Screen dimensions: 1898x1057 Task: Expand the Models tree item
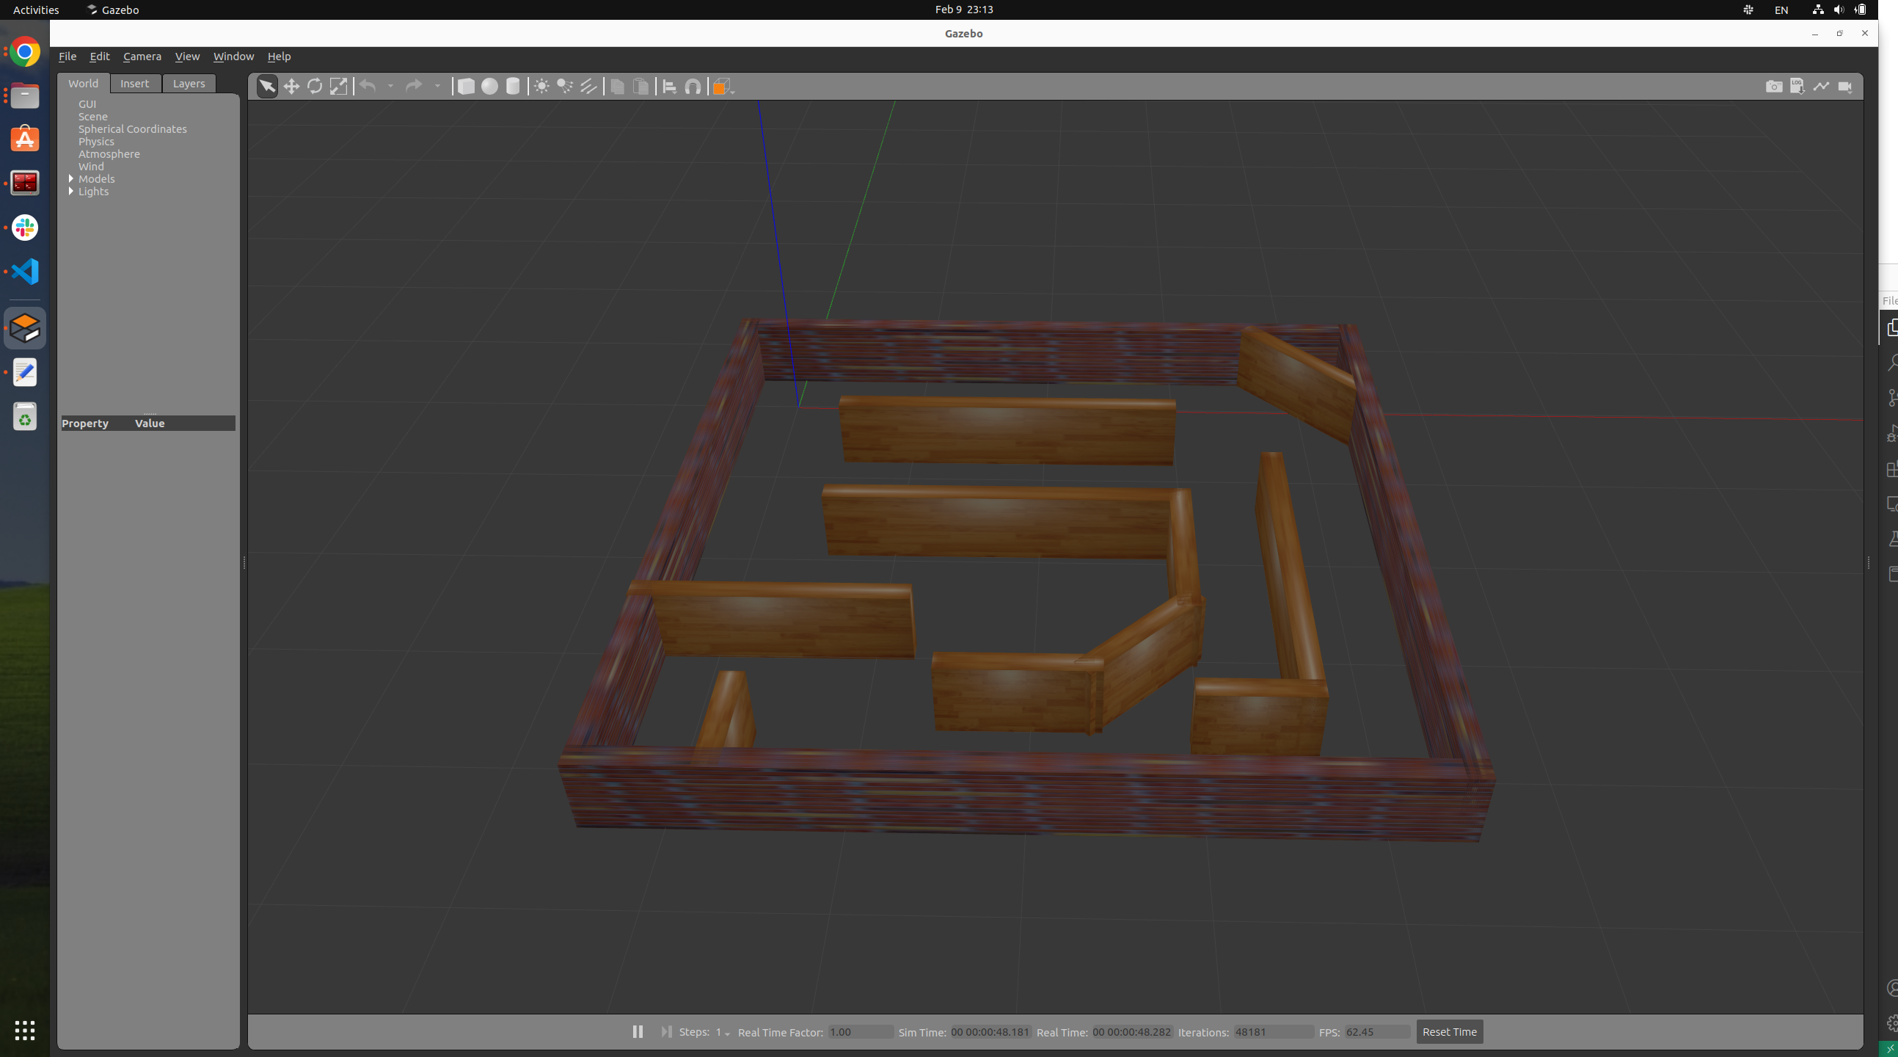(71, 178)
